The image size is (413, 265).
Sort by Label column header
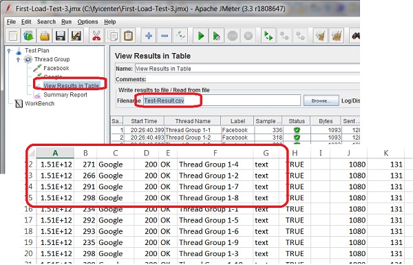237,121
